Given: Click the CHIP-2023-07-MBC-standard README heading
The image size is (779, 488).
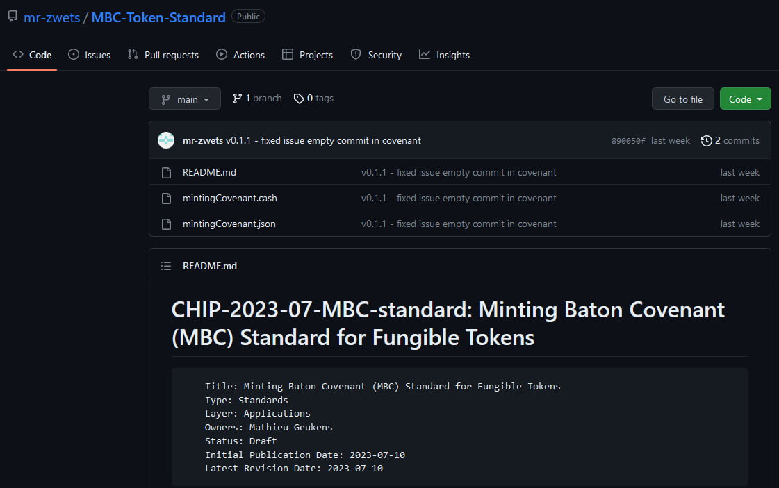Looking at the screenshot, I should 448,323.
